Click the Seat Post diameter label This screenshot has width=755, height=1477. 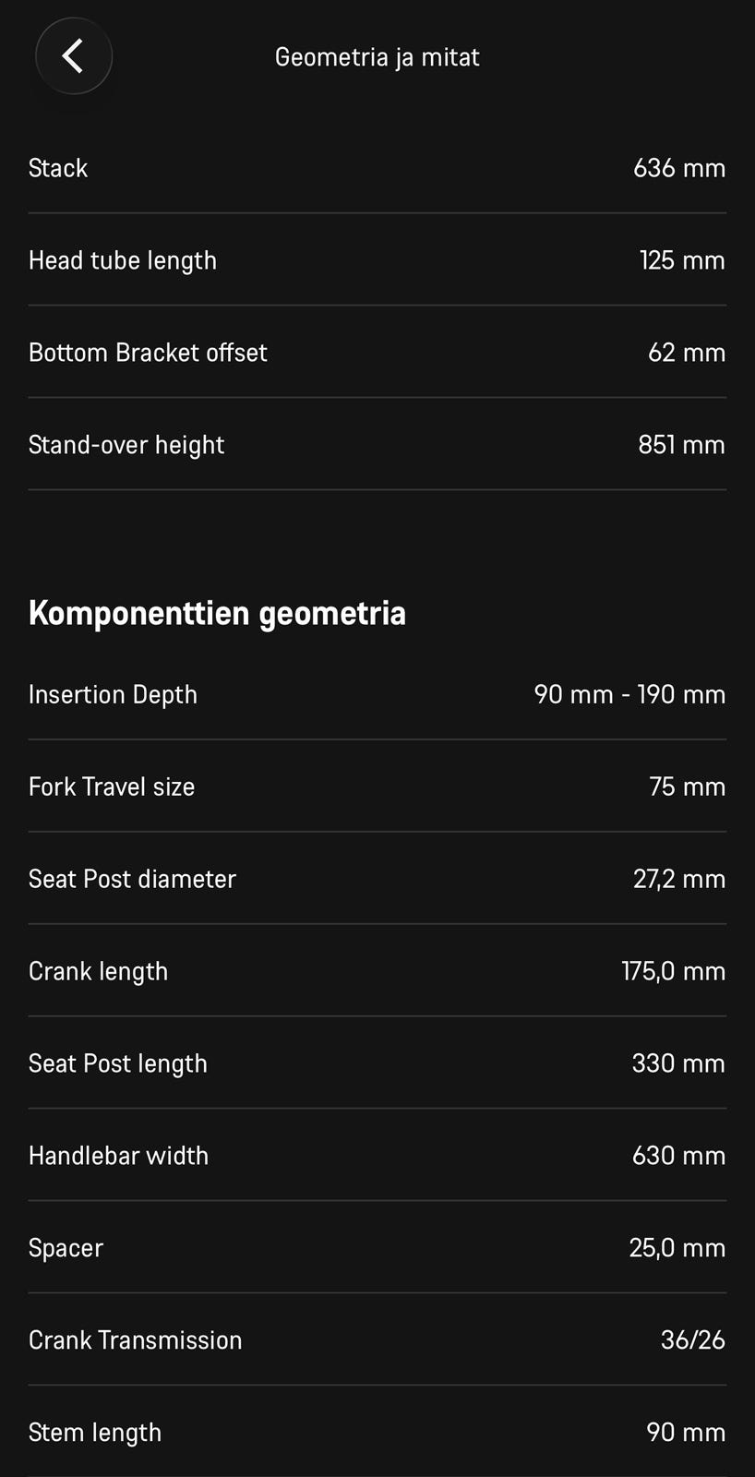click(x=132, y=879)
